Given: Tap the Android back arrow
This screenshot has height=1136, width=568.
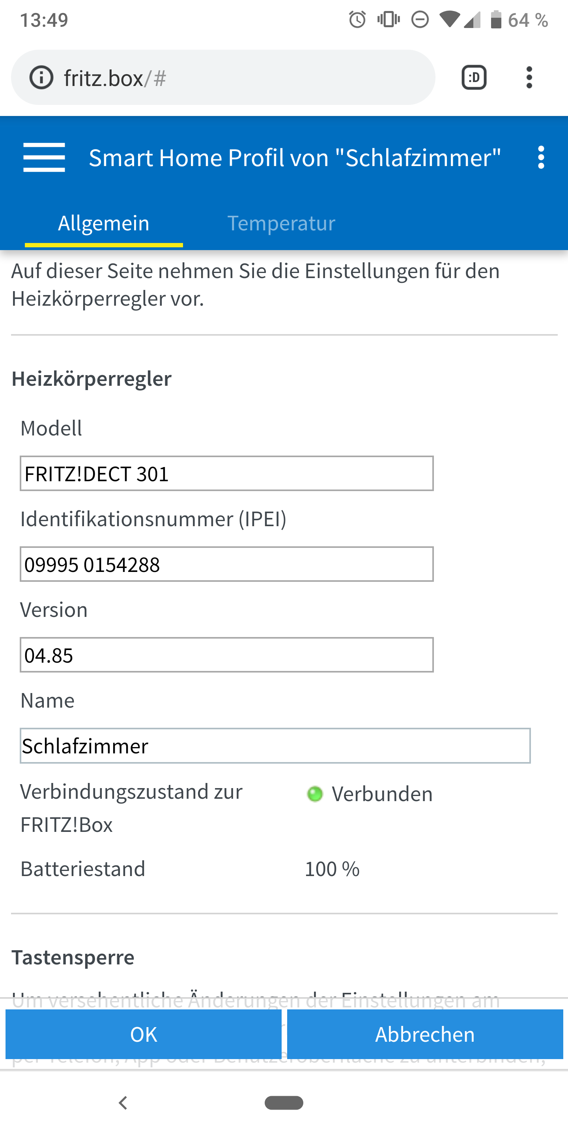Looking at the screenshot, I should coord(123,1103).
